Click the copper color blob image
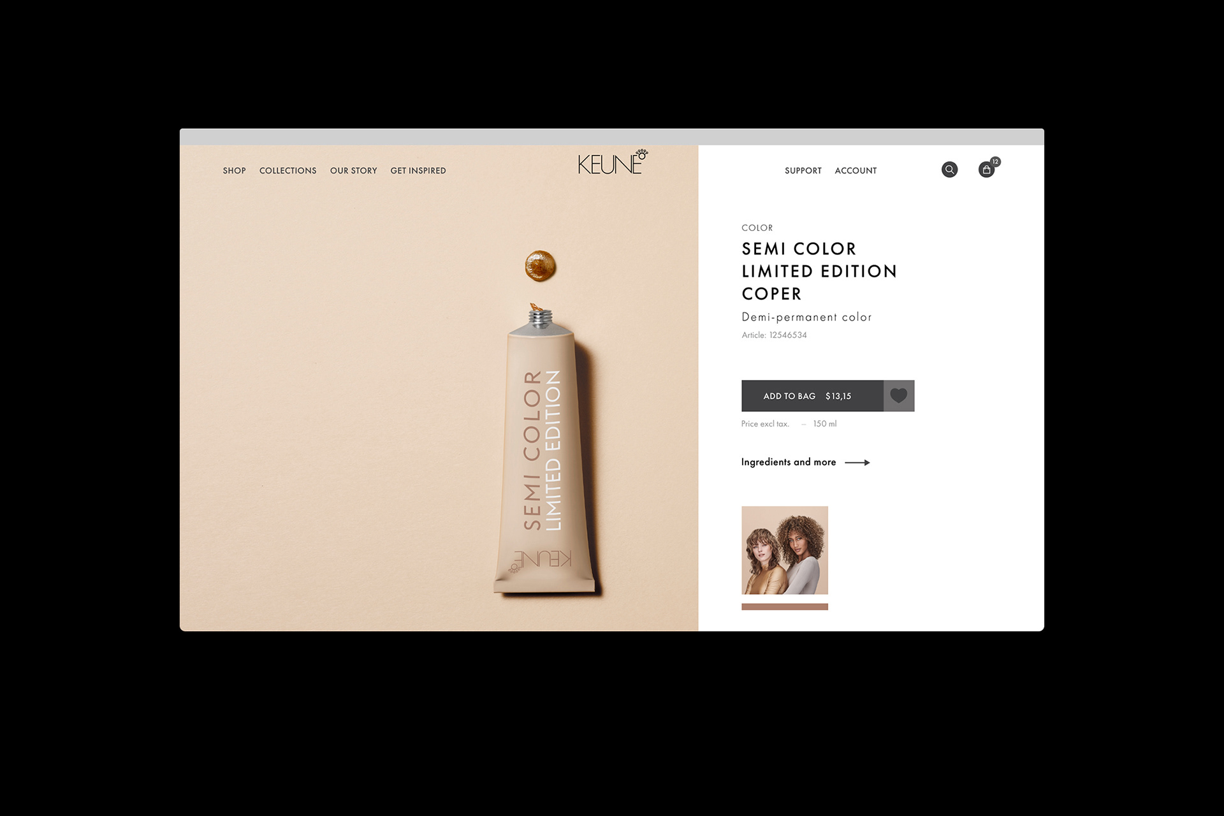The image size is (1224, 816). click(x=540, y=266)
